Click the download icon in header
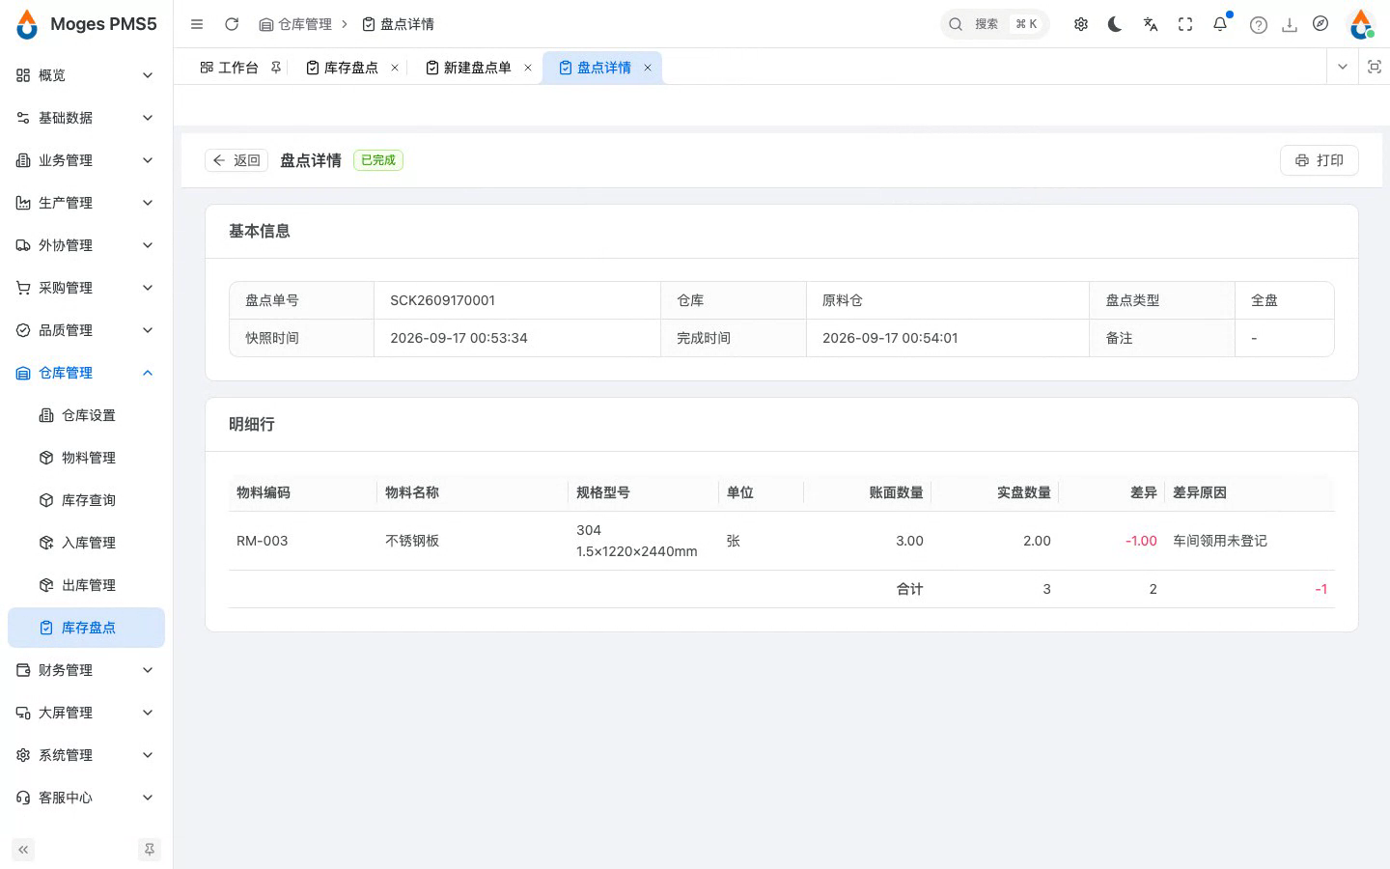1390x869 pixels. tap(1290, 25)
